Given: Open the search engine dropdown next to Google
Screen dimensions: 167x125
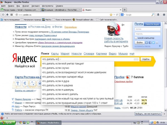Looking at the screenshot, I should click(x=124, y=15).
